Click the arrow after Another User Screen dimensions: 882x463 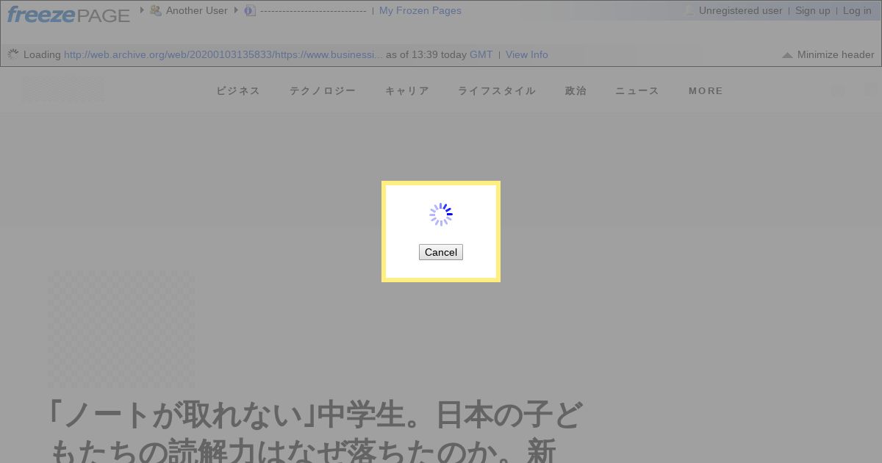tap(236, 10)
